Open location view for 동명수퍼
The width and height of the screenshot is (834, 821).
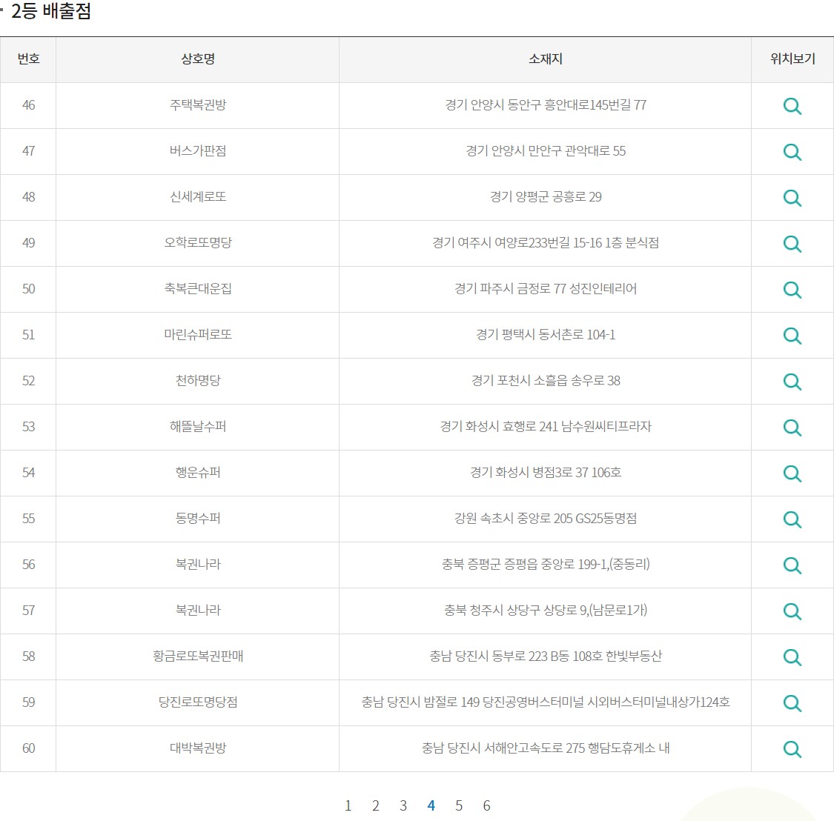click(792, 519)
